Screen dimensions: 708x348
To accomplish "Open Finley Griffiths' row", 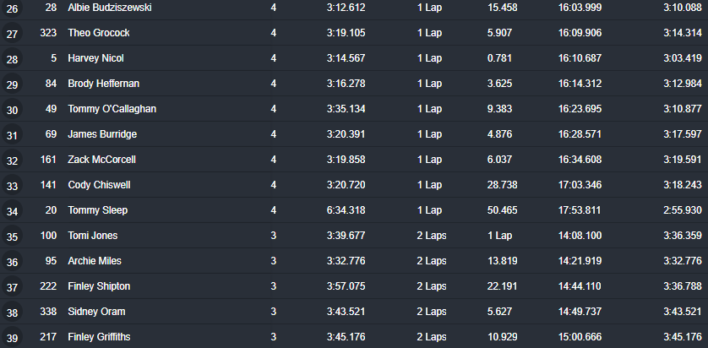I will [x=354, y=337].
